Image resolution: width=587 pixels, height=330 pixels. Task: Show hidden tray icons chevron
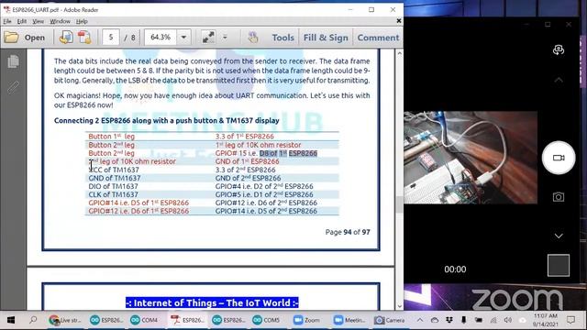click(420, 320)
